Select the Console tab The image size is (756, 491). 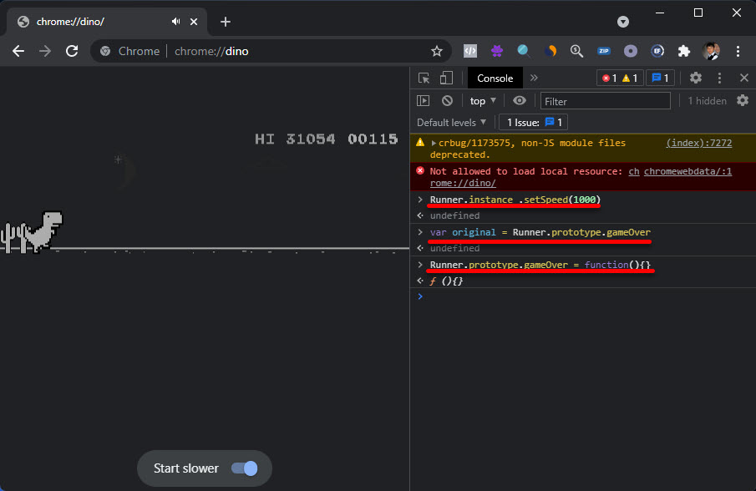pyautogui.click(x=495, y=78)
